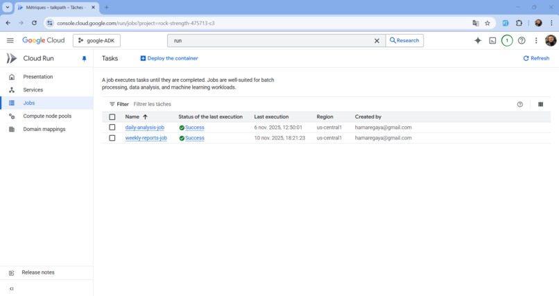This screenshot has height=296, width=559.
Task: Select Jobs in the sidebar
Action: (x=29, y=103)
